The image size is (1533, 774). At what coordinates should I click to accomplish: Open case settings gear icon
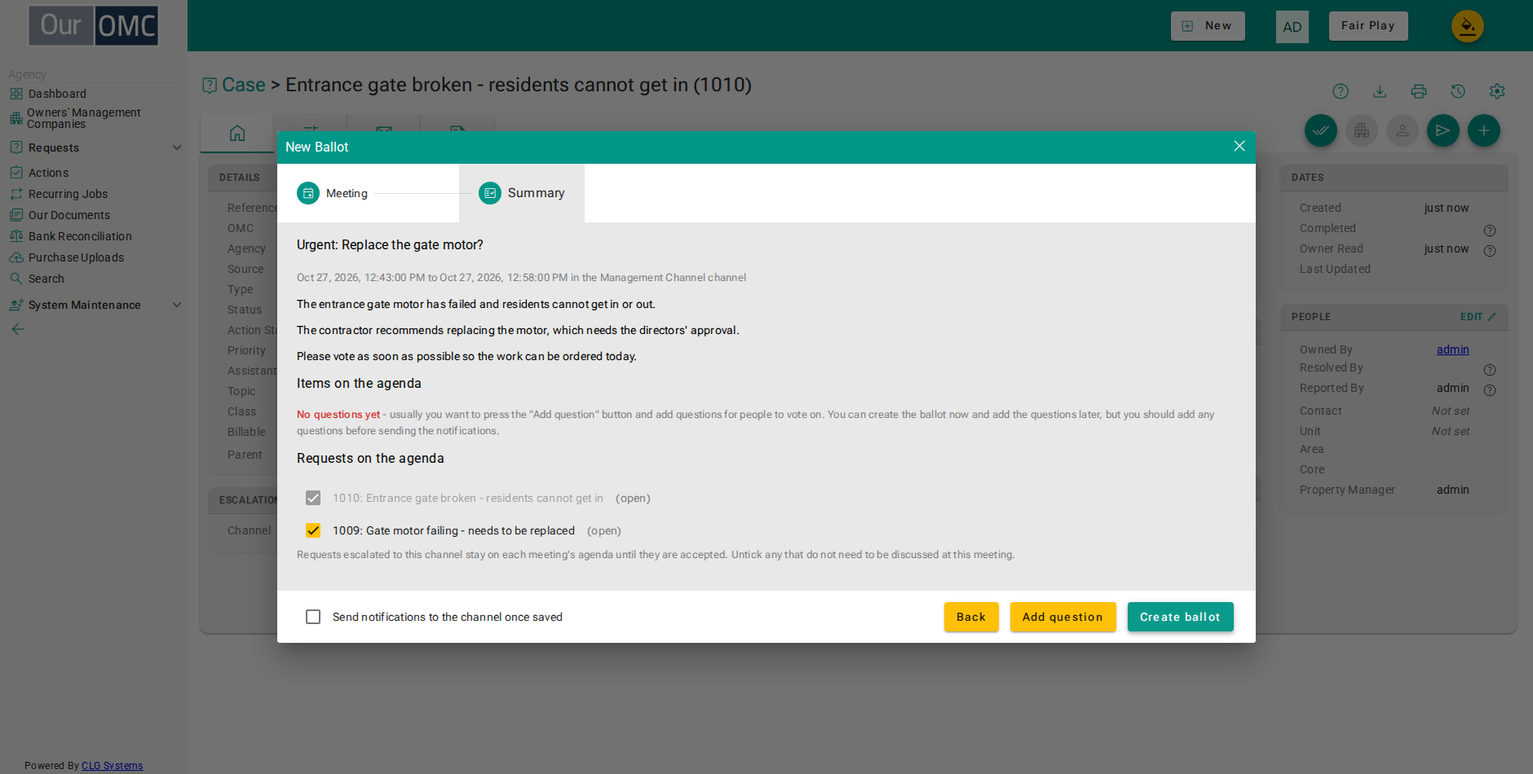1497,91
